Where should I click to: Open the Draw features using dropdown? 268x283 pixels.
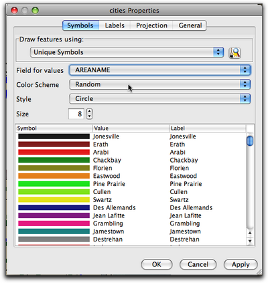click(127, 52)
